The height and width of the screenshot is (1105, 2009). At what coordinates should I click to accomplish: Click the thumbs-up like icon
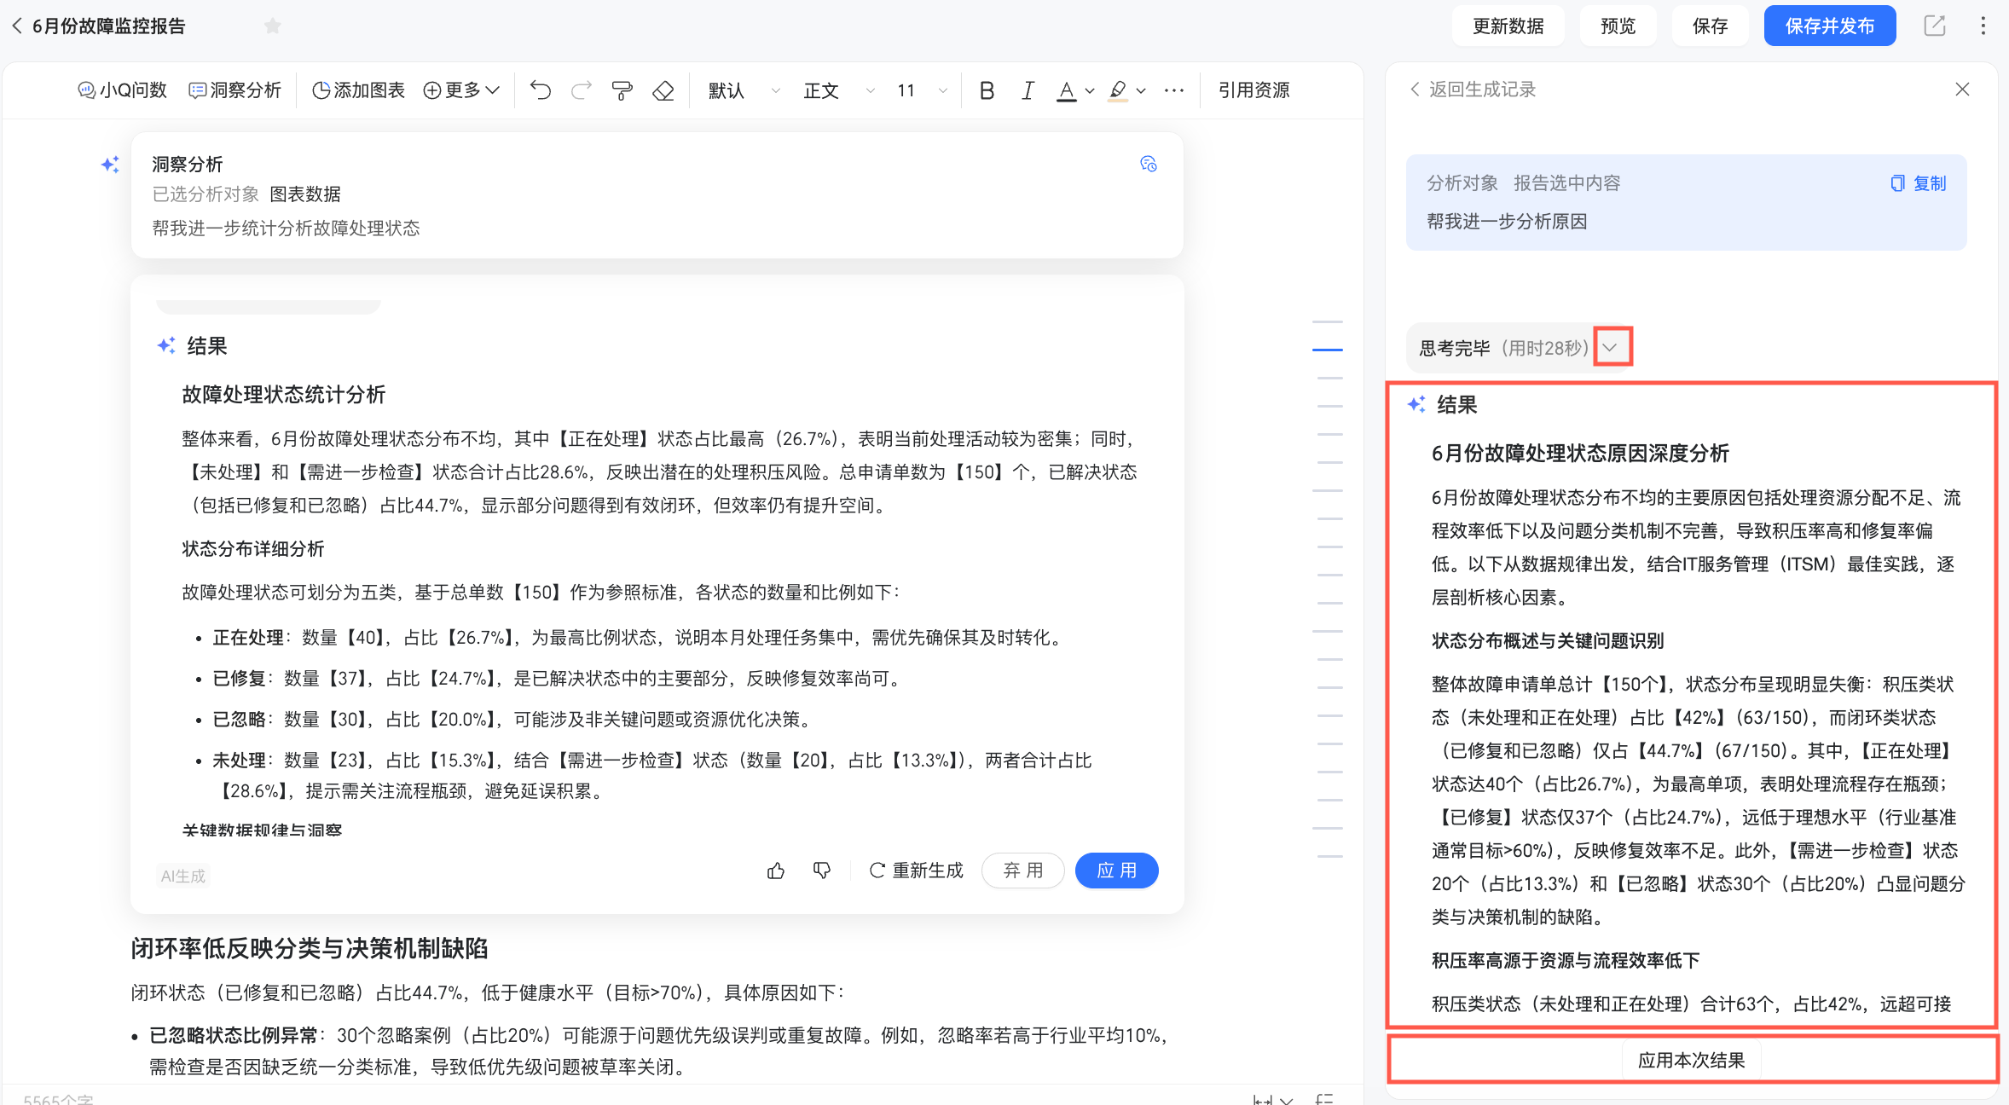pos(776,871)
